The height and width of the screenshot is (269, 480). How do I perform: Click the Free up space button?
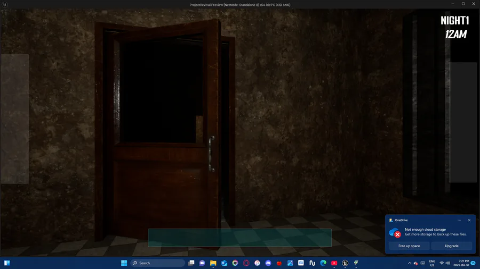(409, 246)
